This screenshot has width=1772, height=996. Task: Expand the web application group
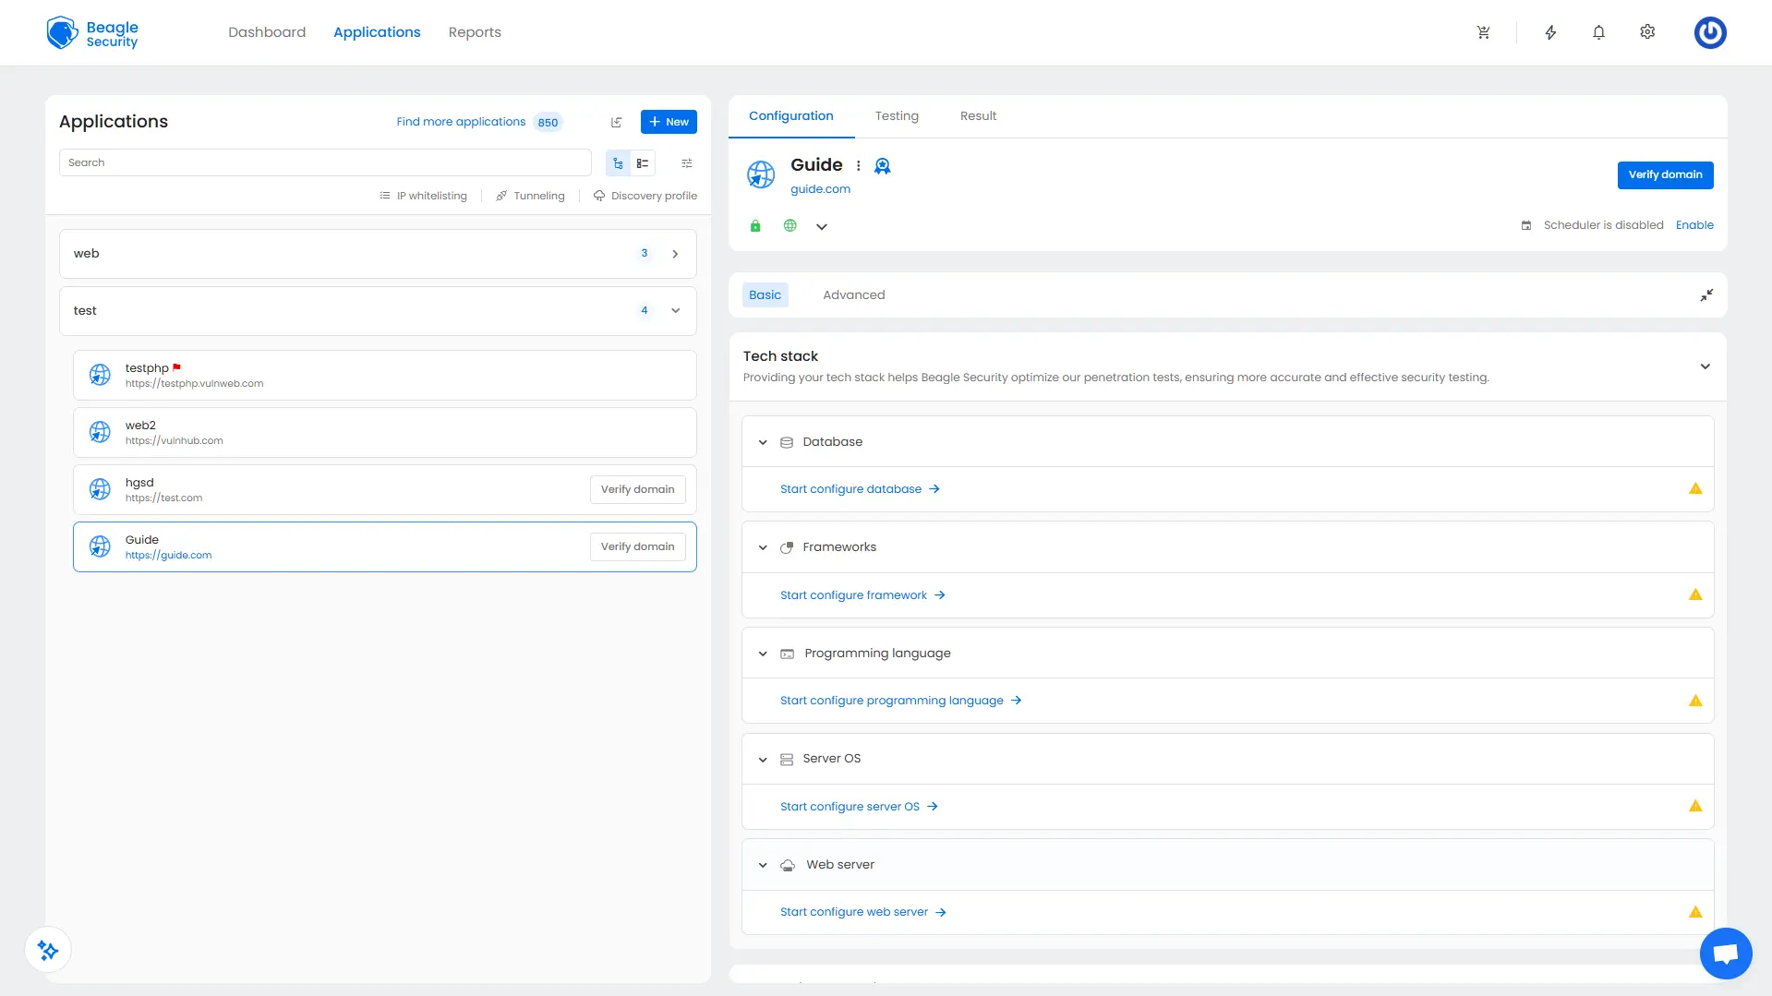pyautogui.click(x=675, y=254)
